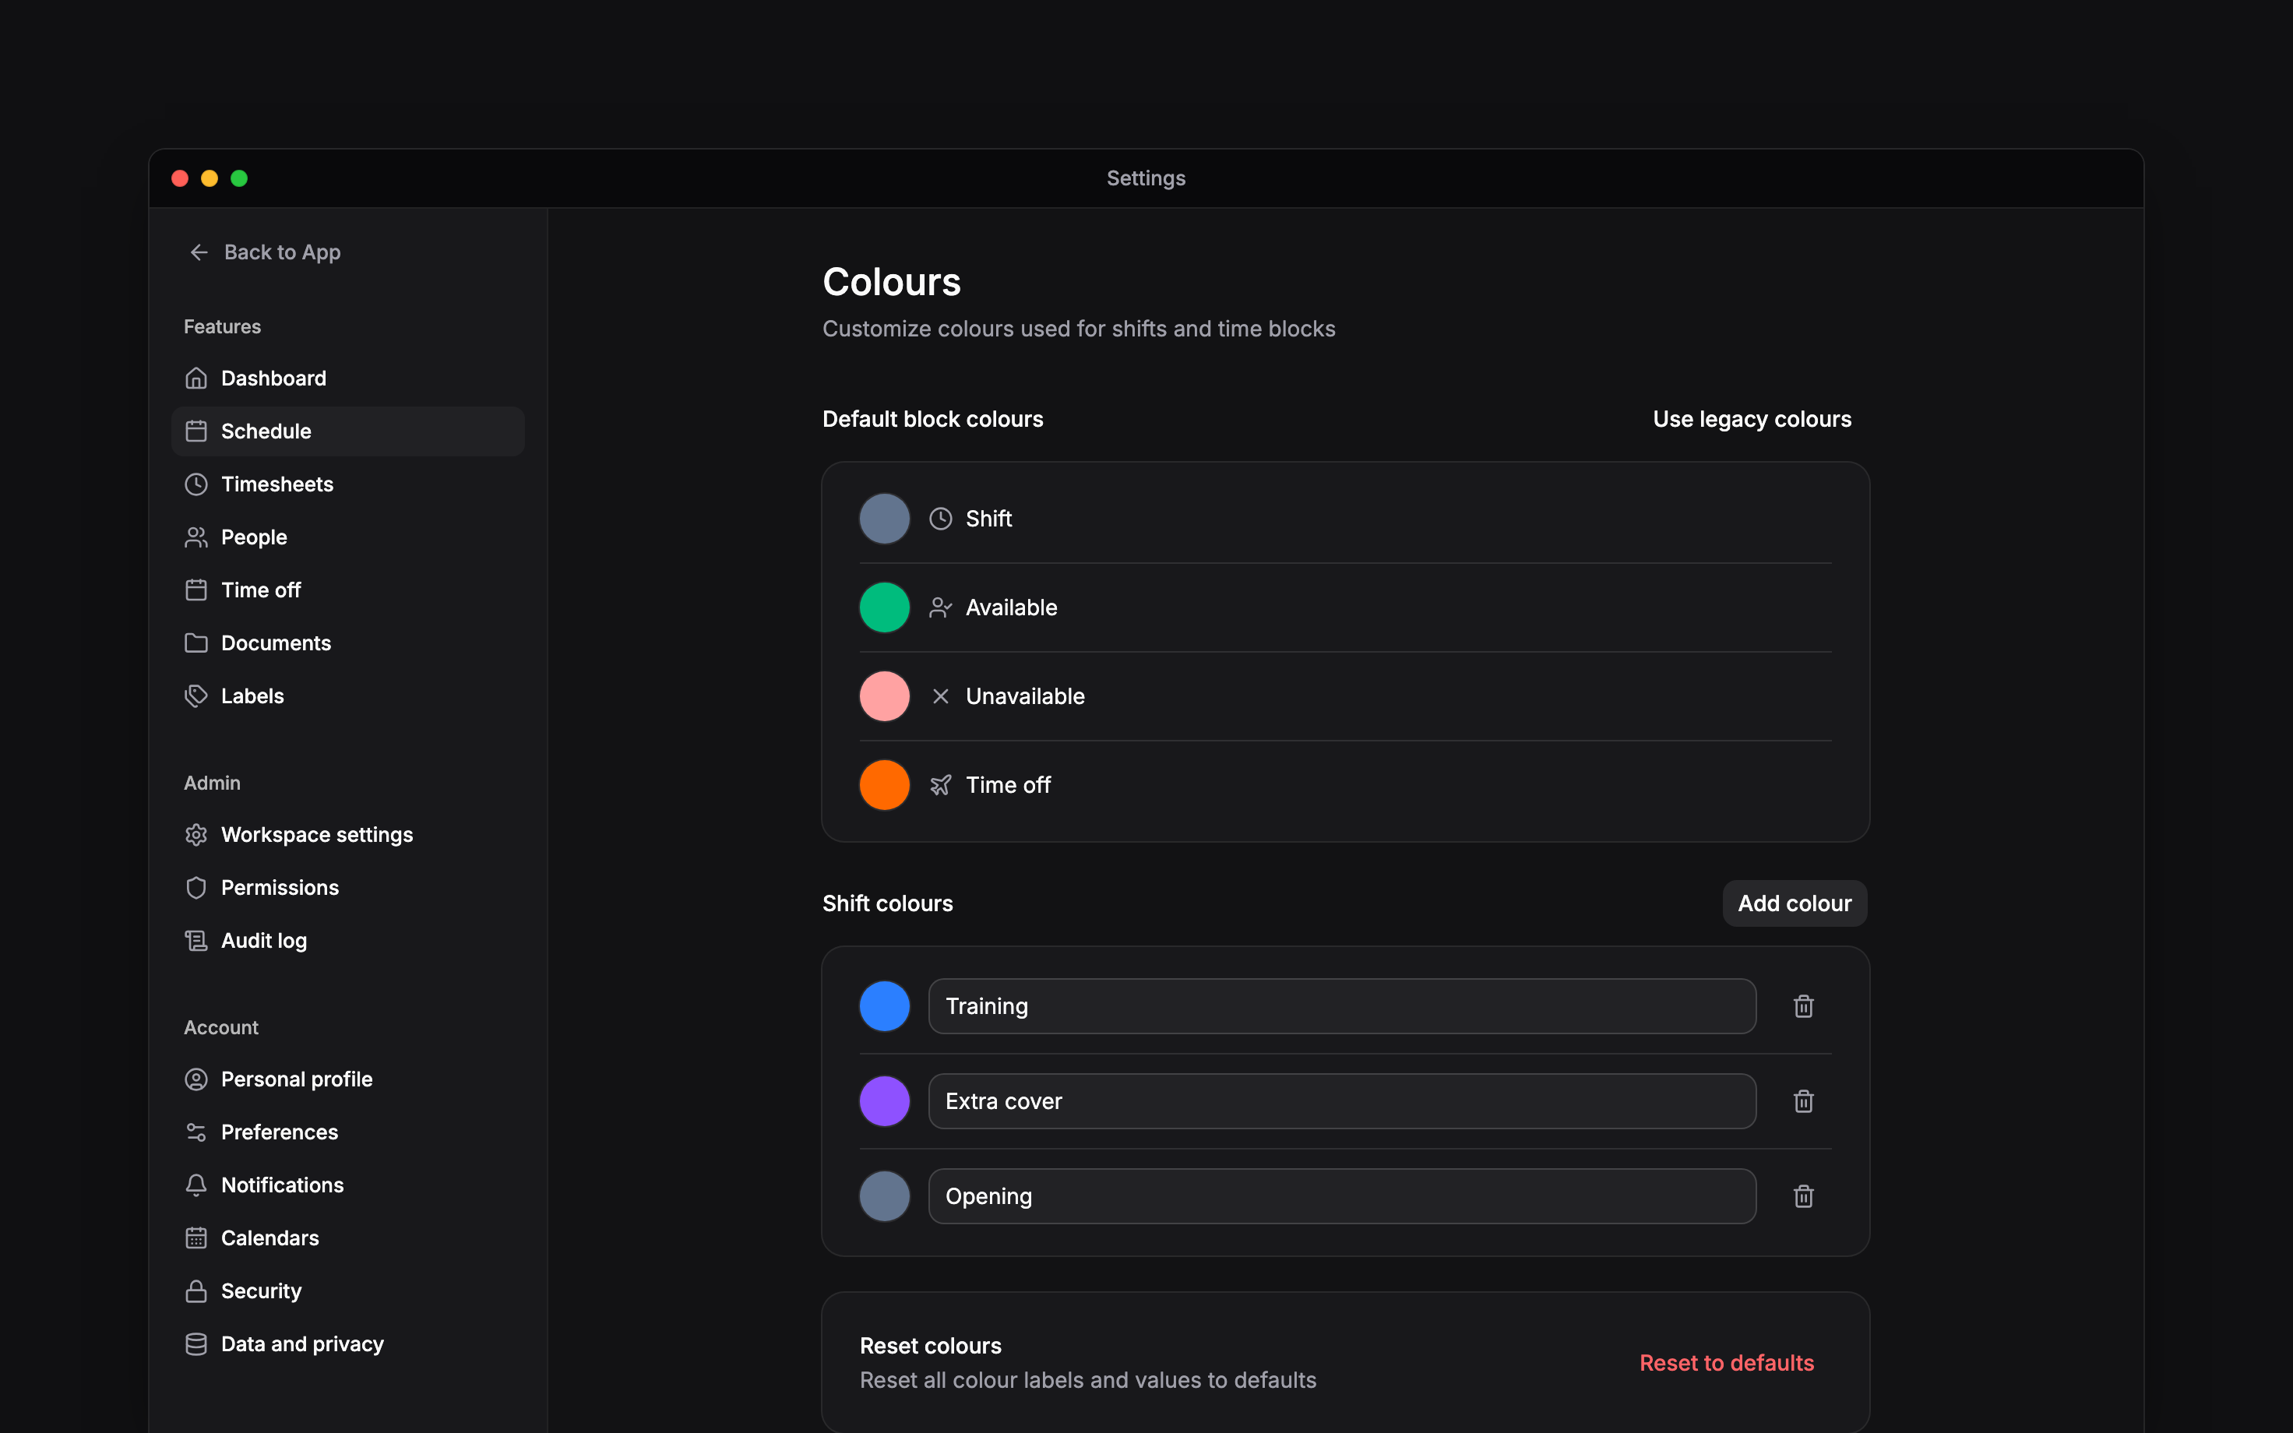The width and height of the screenshot is (2293, 1433).
Task: Click Use legacy colours
Action: (x=1752, y=419)
